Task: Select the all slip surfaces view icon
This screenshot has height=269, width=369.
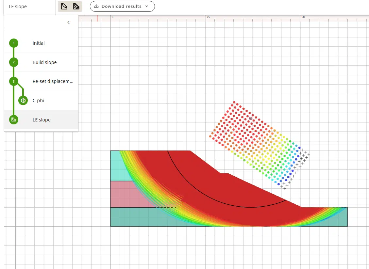Action: (76, 6)
